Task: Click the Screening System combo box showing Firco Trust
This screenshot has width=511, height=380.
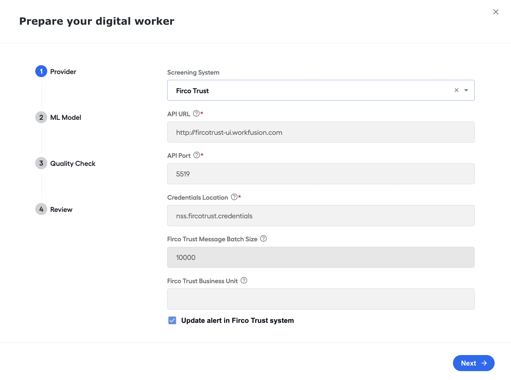Action: pos(321,90)
